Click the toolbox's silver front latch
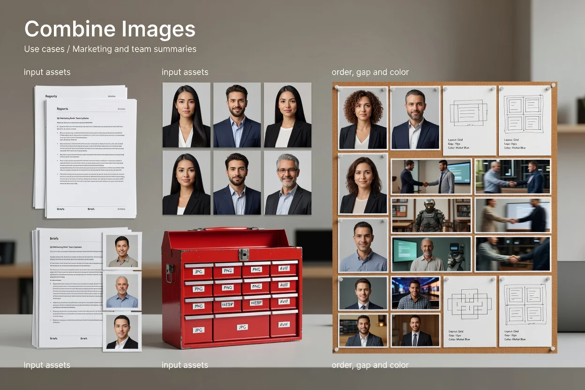The width and height of the screenshot is (585, 390). (244, 255)
